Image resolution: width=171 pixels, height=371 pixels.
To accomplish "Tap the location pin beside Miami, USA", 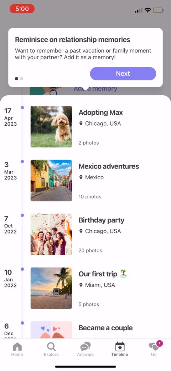I will click(x=81, y=285).
